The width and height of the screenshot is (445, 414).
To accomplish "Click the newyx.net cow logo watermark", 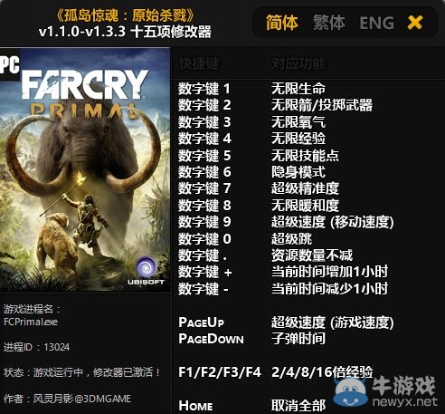I will pos(385,391).
